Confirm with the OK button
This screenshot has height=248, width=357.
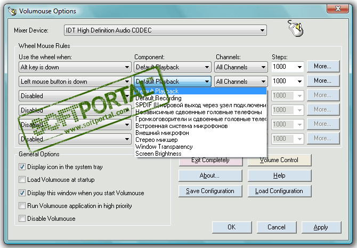tap(232, 227)
